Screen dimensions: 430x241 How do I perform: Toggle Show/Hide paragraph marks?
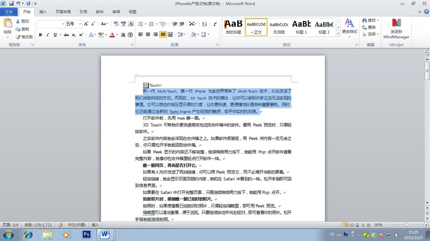point(215,24)
